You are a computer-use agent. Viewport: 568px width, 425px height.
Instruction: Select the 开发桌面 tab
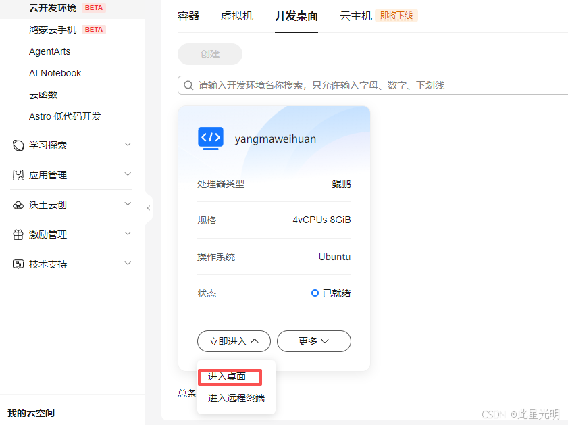[296, 16]
